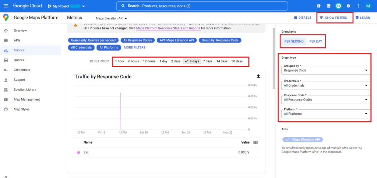The height and width of the screenshot is (178, 377).
Task: Toggle the Maps Elevation API chip
Action: (x=303, y=140)
